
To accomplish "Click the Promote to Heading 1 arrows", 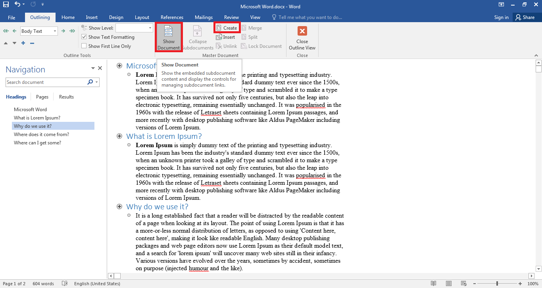I will point(6,30).
